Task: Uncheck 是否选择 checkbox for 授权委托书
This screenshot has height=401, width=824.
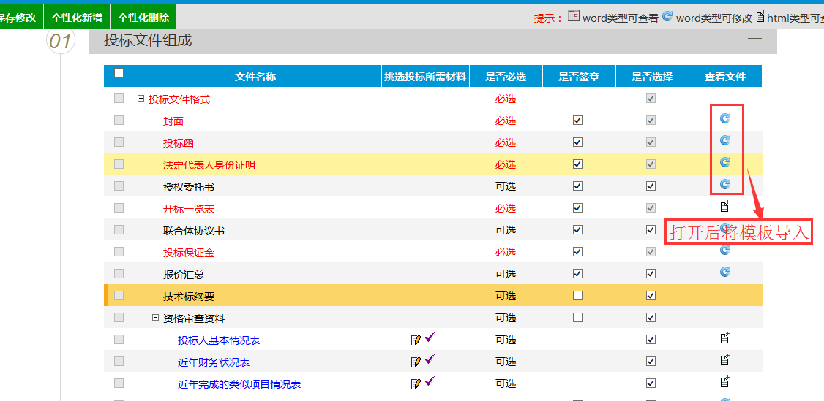Action: pyautogui.click(x=651, y=186)
